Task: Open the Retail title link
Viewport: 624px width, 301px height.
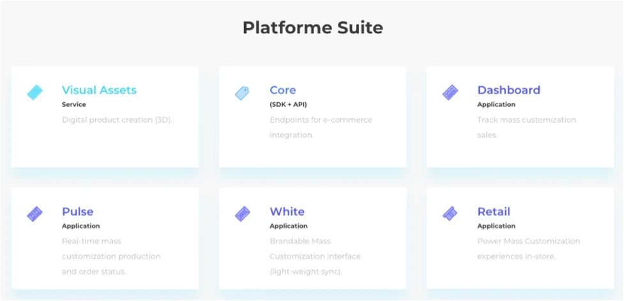Action: click(494, 212)
